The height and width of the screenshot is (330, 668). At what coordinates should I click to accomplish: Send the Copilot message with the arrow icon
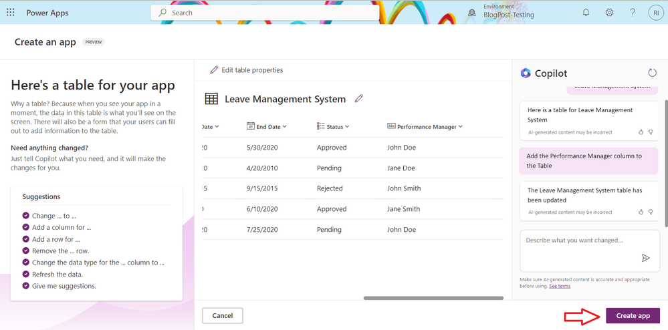point(646,258)
